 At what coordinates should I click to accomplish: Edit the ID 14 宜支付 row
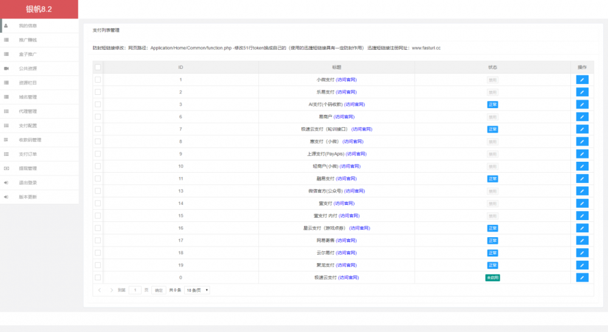582,203
